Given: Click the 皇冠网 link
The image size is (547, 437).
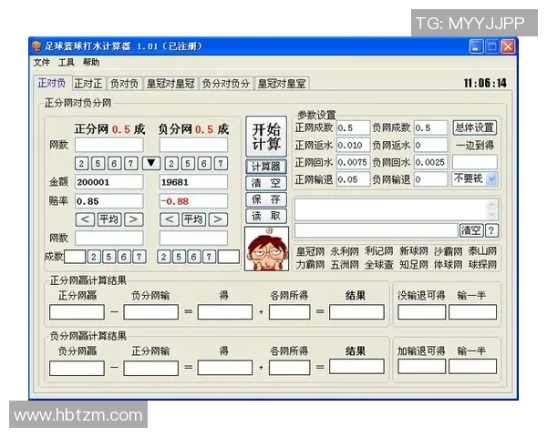Looking at the screenshot, I should [310, 251].
